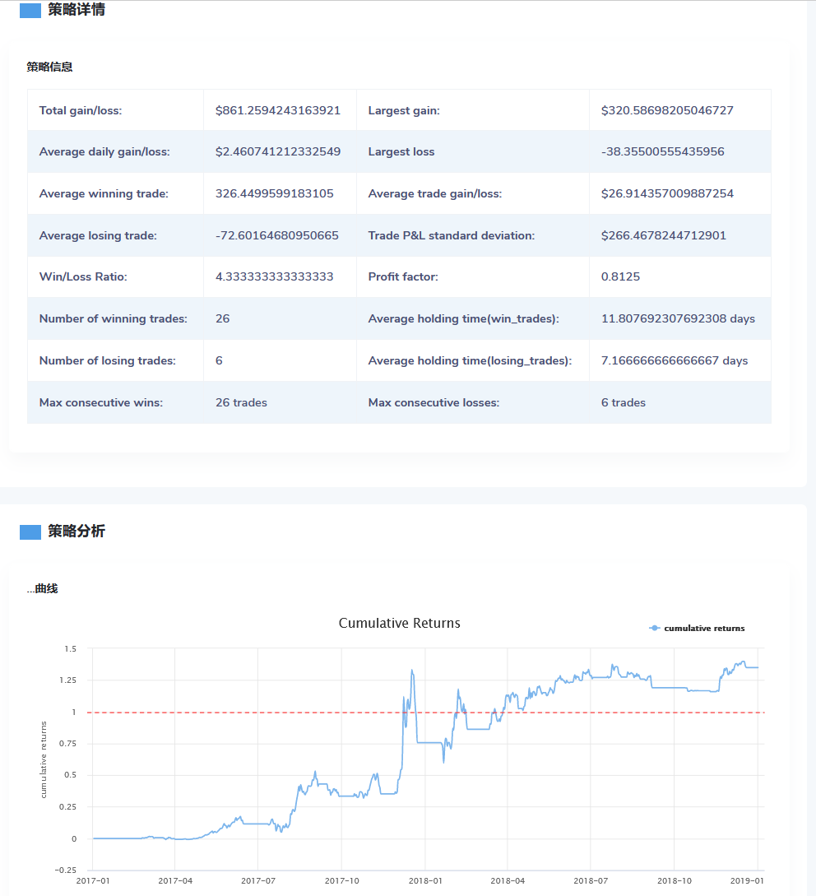
Task: Click the cumulative returns legend marker icon
Action: (655, 629)
